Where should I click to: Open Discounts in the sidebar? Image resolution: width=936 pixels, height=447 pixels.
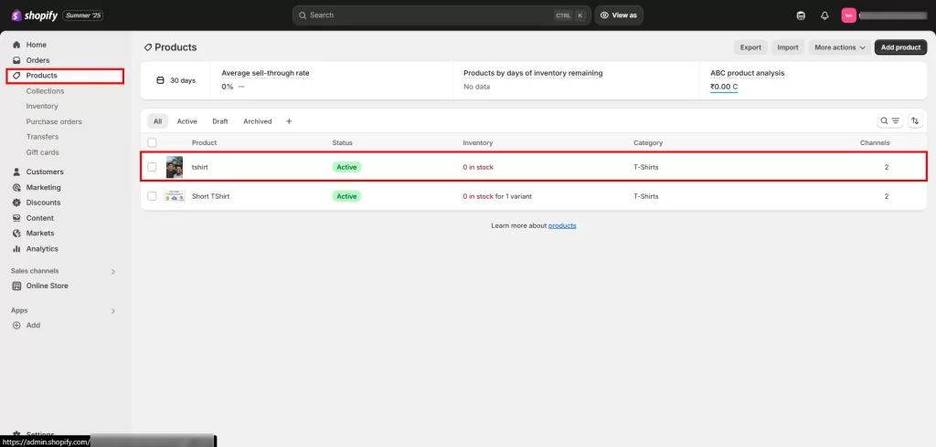pos(43,203)
